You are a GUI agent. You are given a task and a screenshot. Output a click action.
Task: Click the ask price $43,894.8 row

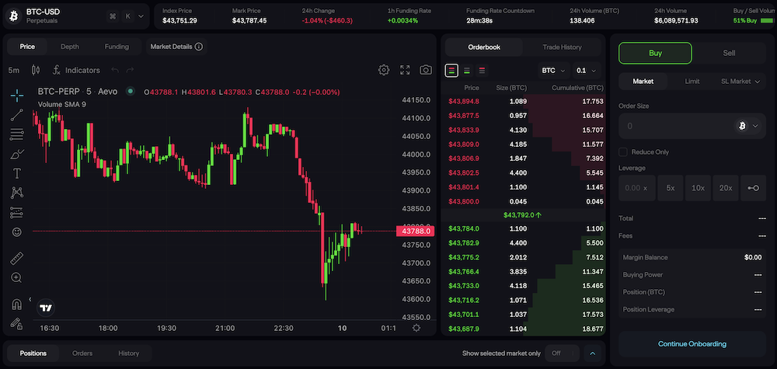point(523,101)
